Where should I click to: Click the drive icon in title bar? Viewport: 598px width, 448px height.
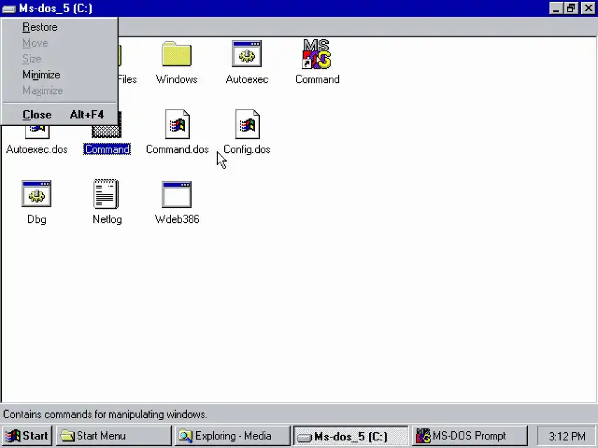9,8
